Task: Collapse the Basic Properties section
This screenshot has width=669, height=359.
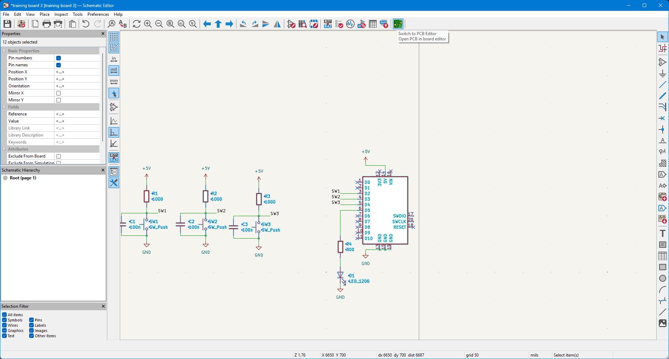Action: pos(4,51)
